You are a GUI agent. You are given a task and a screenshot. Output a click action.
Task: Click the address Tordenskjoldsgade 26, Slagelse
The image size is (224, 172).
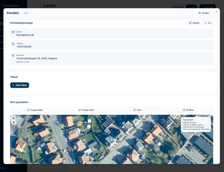(37, 58)
